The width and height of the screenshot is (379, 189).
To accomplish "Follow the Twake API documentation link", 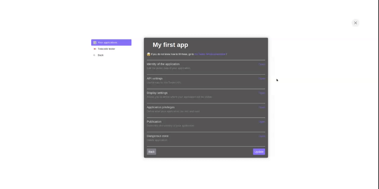I will click(210, 54).
